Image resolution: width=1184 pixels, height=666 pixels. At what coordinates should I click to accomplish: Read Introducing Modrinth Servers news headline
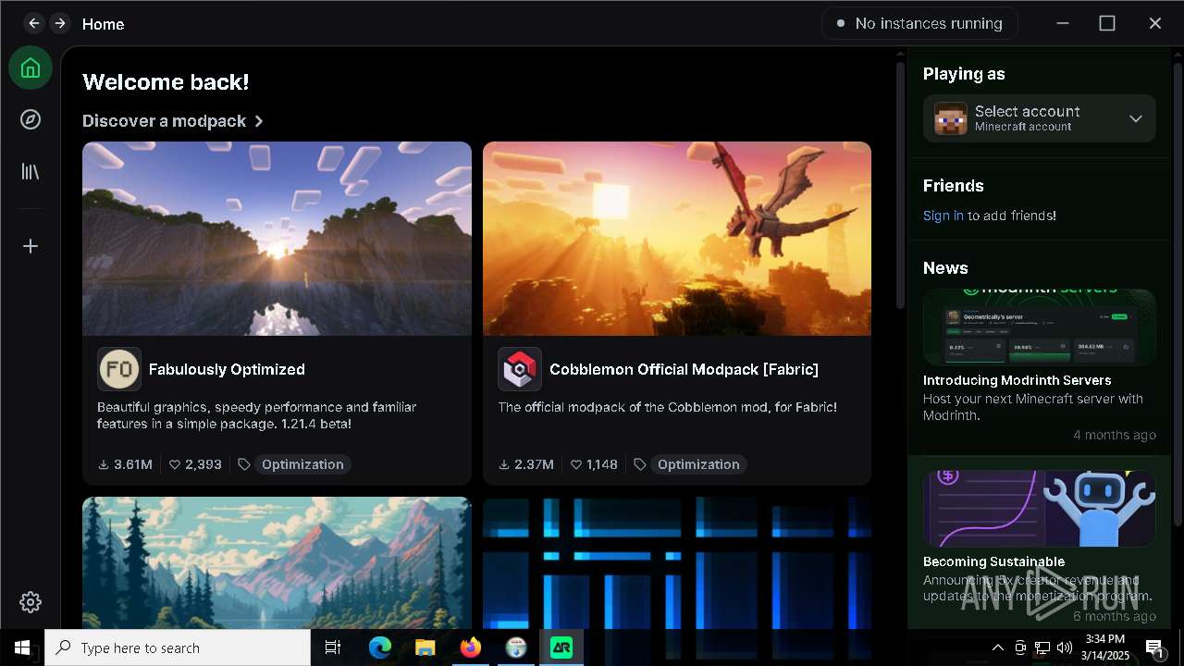[1017, 380]
